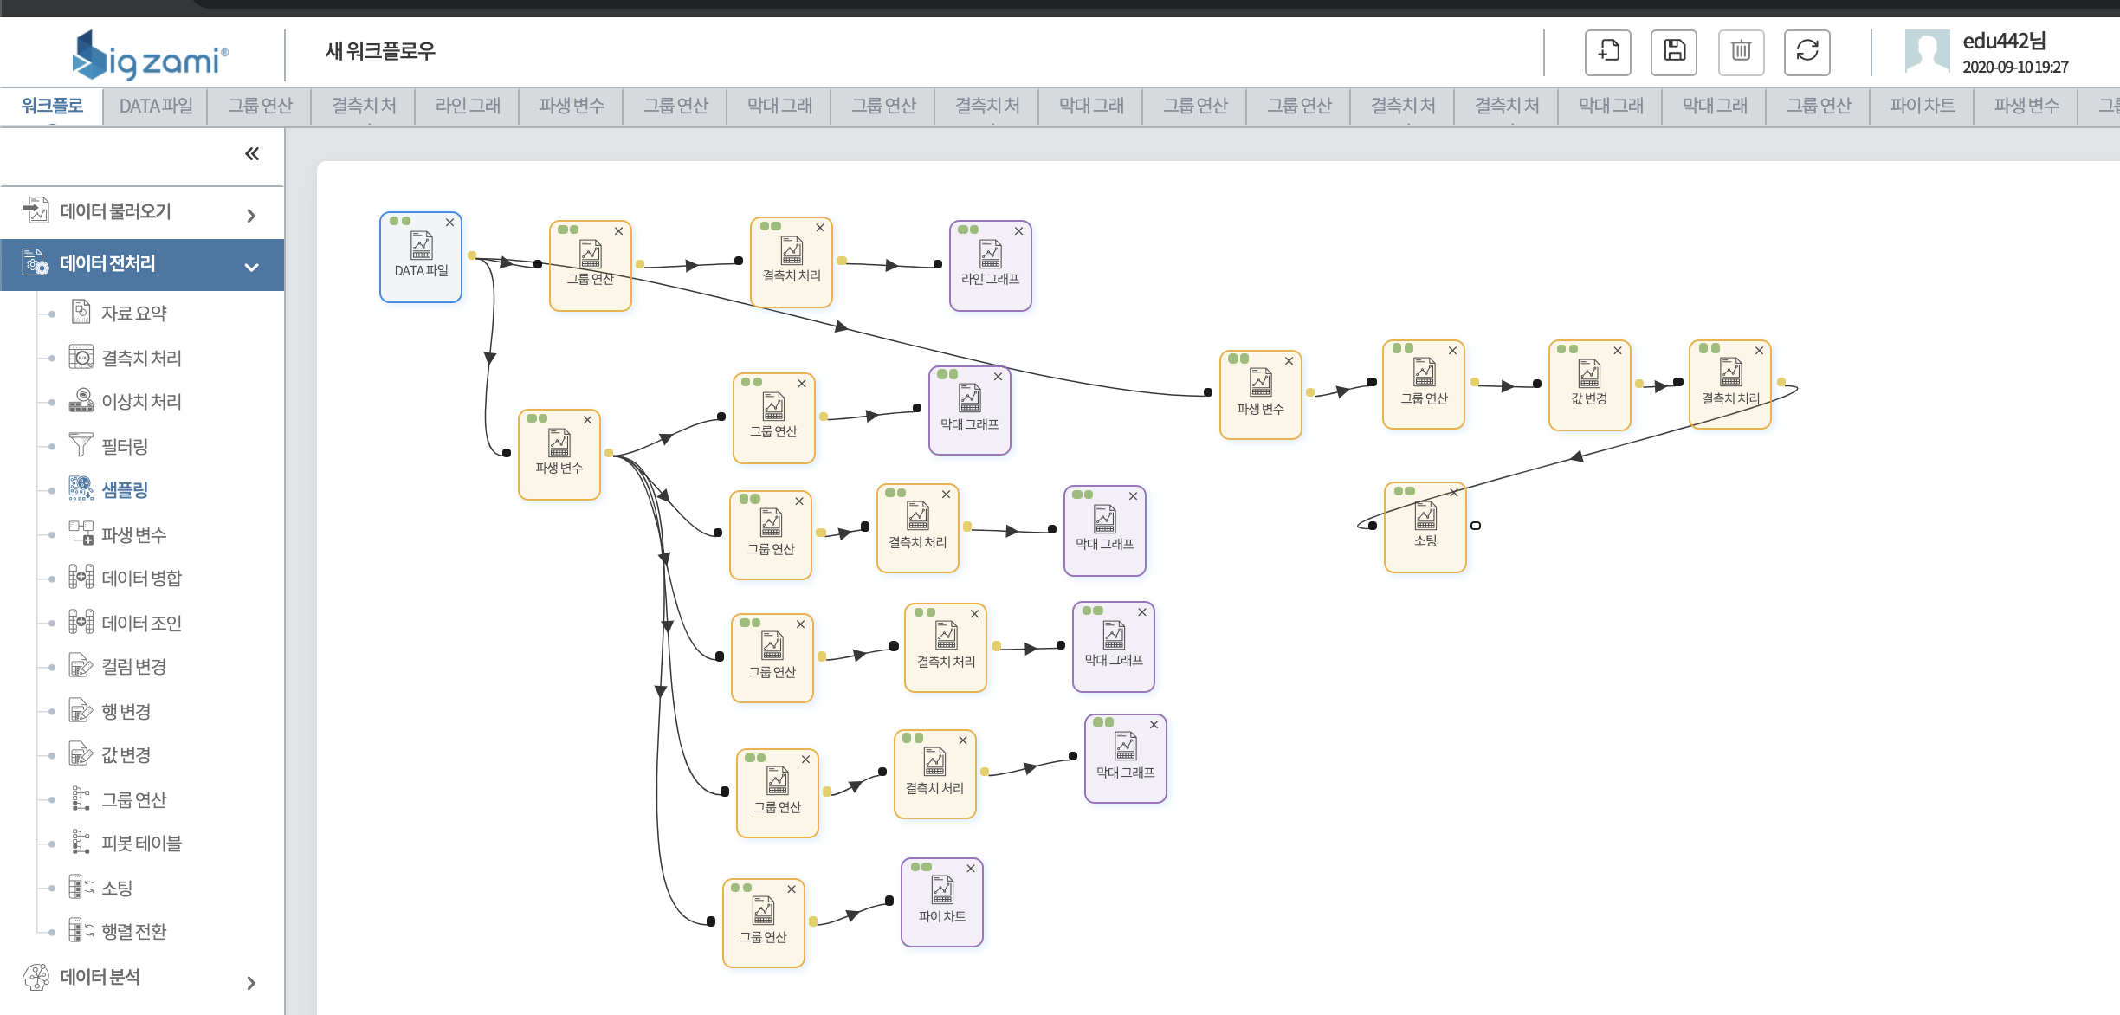Click the new document icon in header
2120x1015 pixels.
point(1608,52)
